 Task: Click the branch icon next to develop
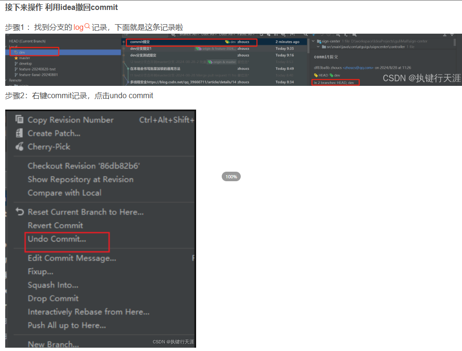[16, 64]
